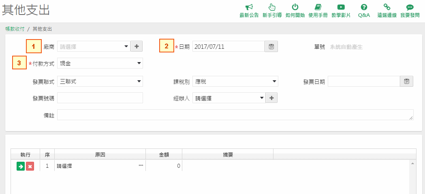This screenshot has height=194, width=425.
Task: Open the calendar picker for 日期
Action: [x=271, y=46]
